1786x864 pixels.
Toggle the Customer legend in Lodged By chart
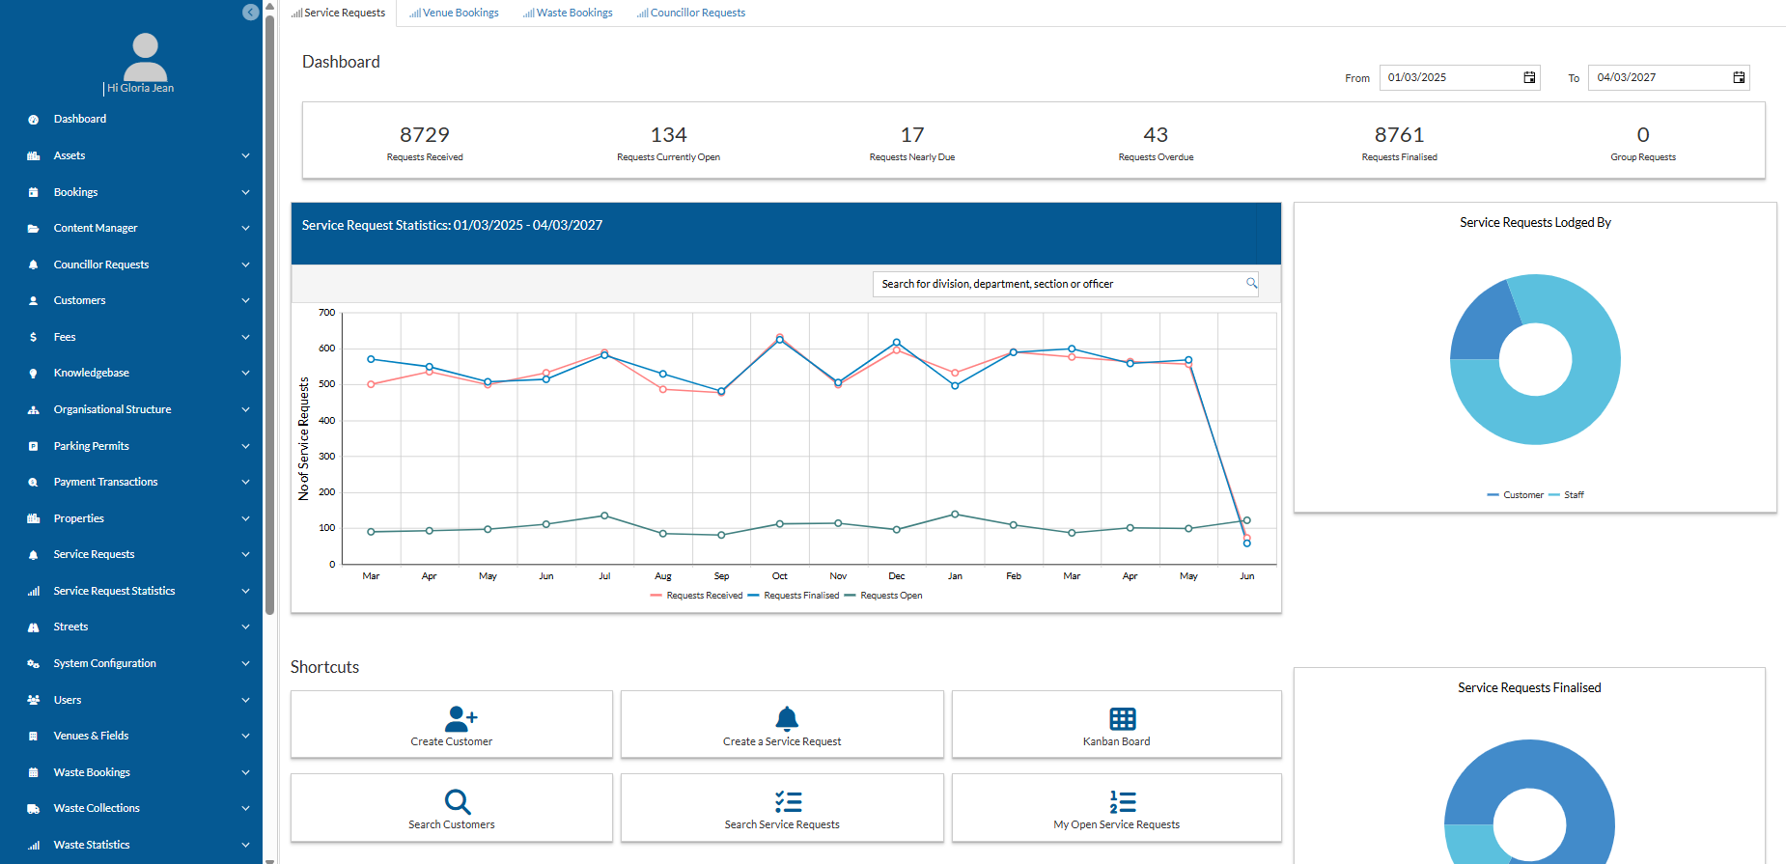(x=1516, y=495)
